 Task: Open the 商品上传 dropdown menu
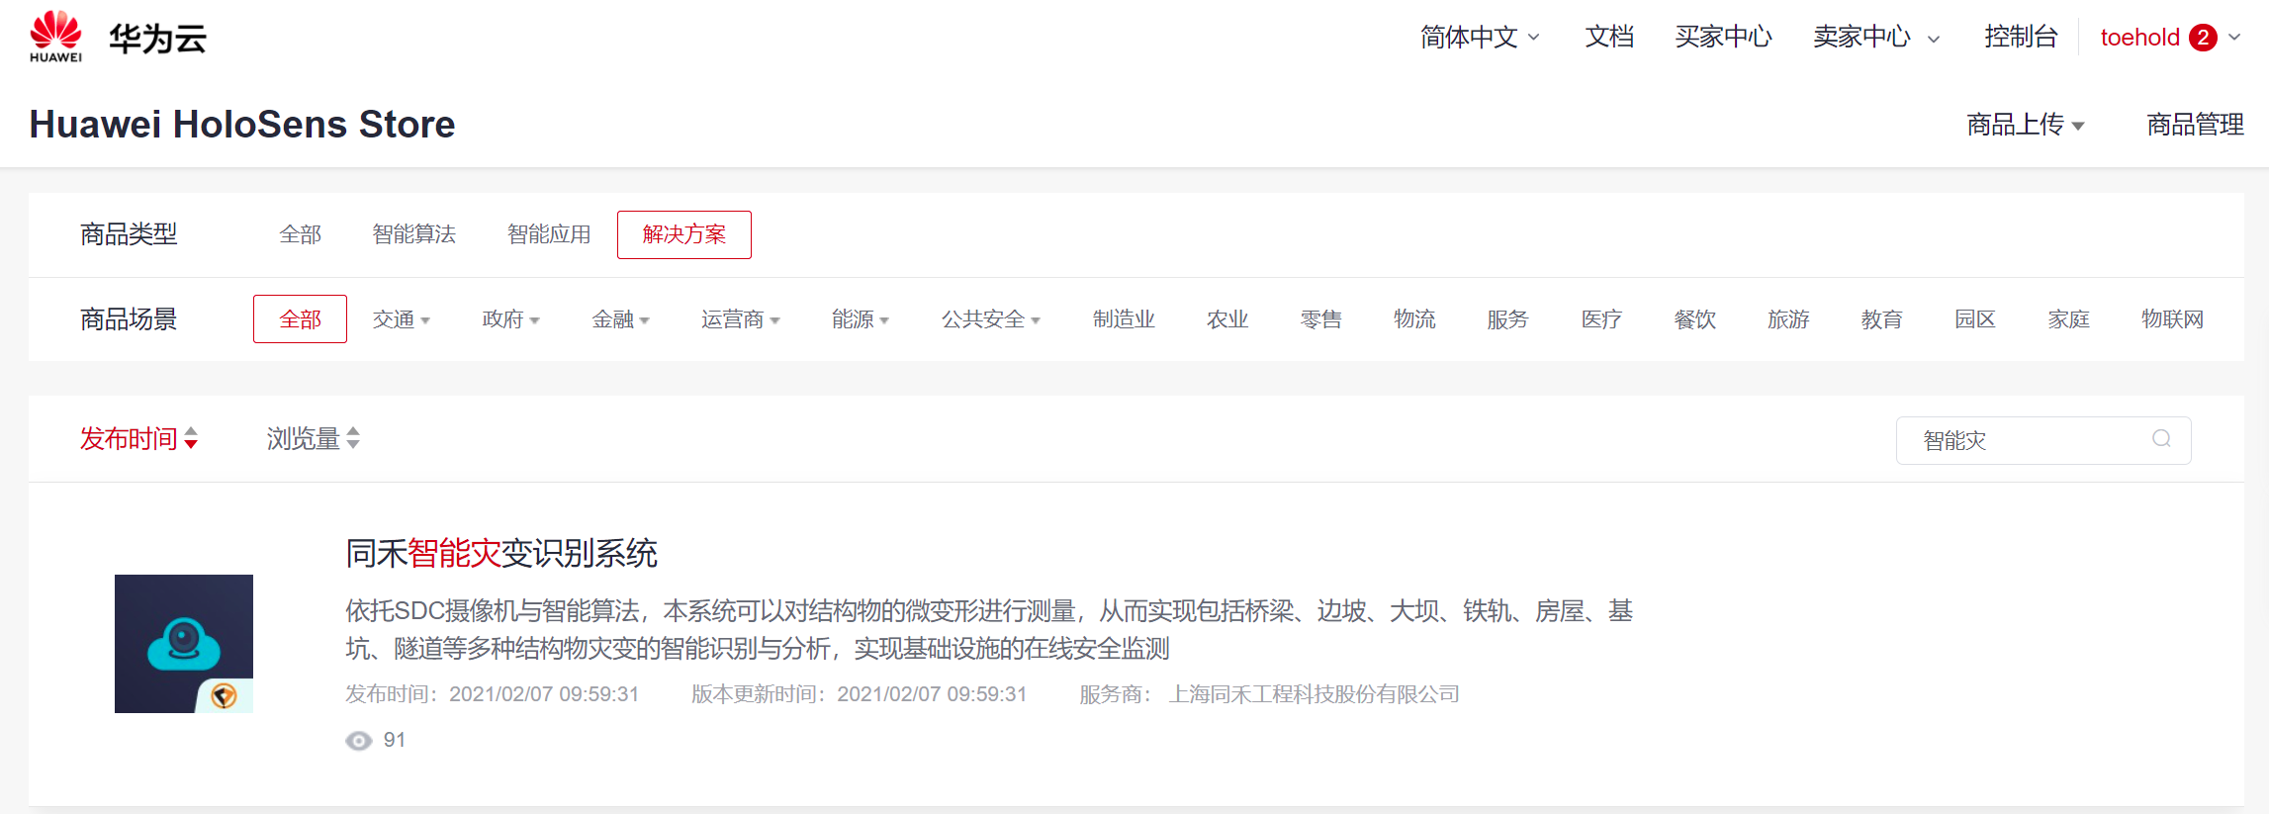[2024, 125]
